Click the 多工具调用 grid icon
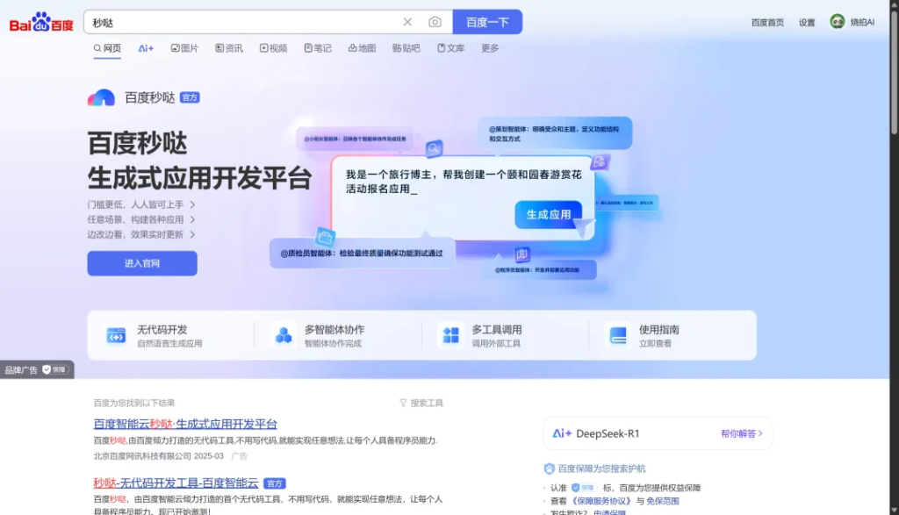The image size is (899, 515). 450,335
